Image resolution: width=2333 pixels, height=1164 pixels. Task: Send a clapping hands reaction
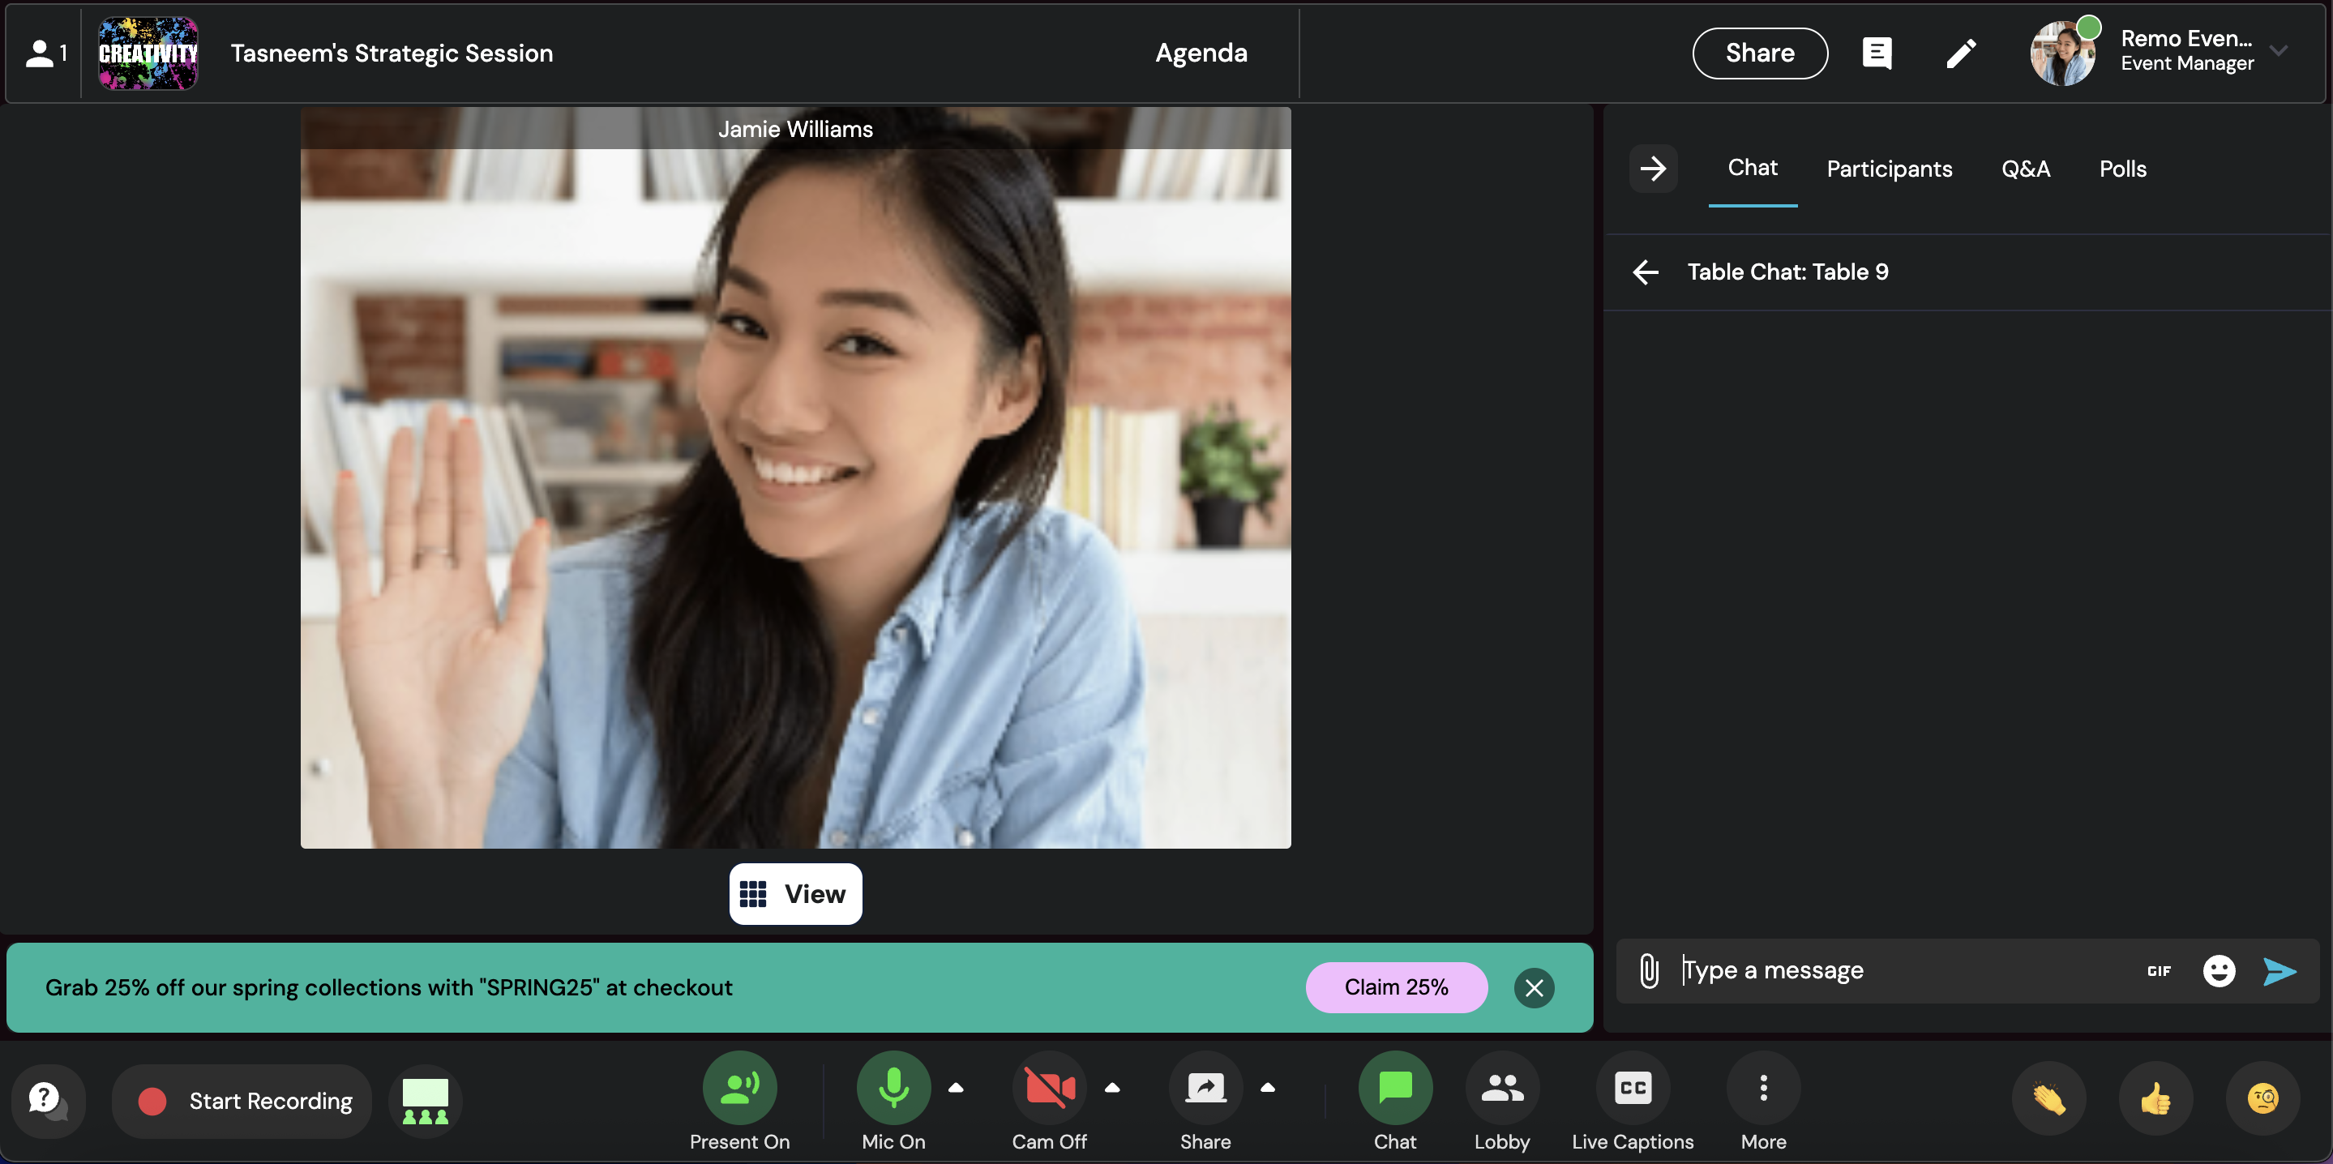2048,1099
